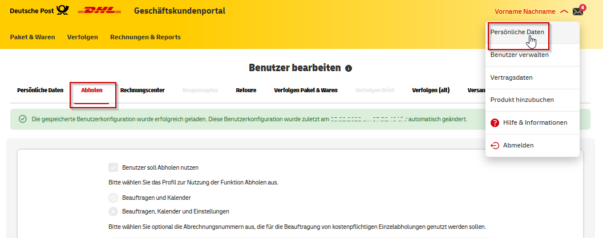The width and height of the screenshot is (603, 238).
Task: Click the DHL logo
Action: point(100,11)
